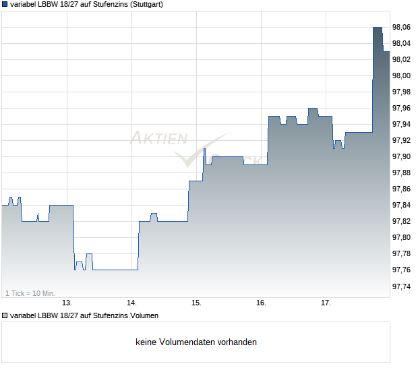Select the 'variabel LBBW 18/27 auf Stufenzins Volumen' label
This screenshot has height=368, width=418.
(84, 315)
